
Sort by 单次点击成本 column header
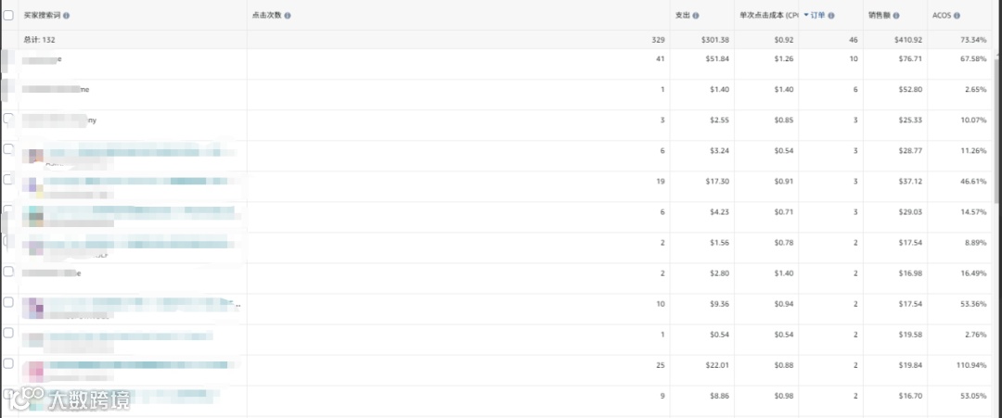(767, 16)
